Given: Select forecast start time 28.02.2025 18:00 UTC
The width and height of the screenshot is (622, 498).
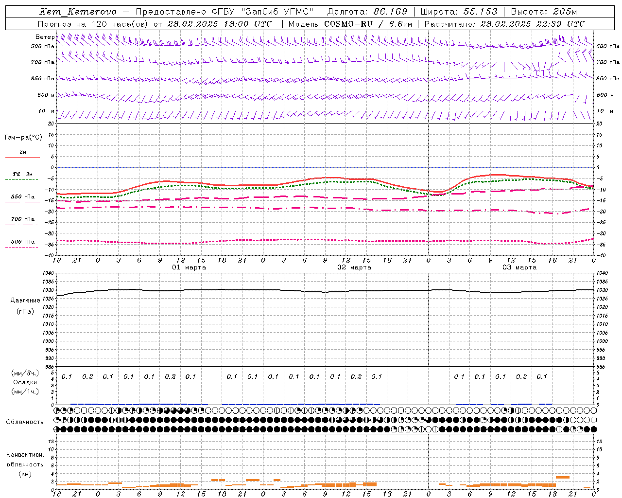Looking at the screenshot, I should pos(220,24).
